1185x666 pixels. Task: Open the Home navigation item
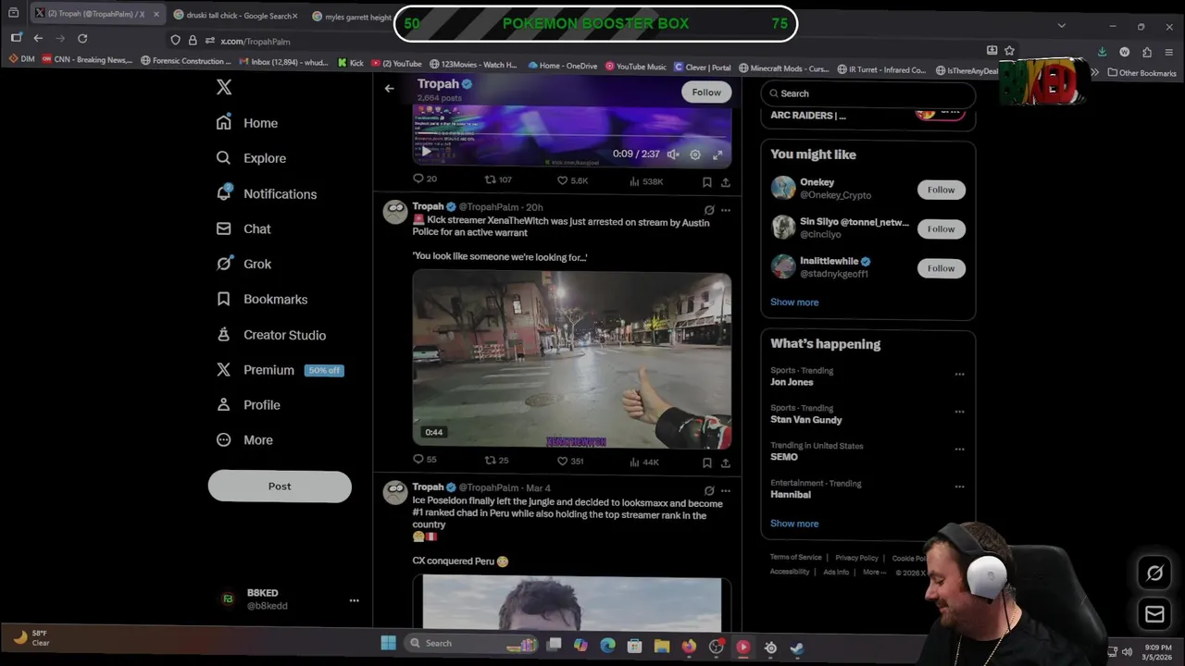pyautogui.click(x=247, y=123)
